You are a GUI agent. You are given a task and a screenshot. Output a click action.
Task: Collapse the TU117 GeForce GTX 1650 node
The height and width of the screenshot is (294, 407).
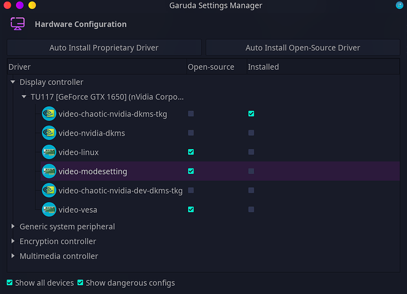tap(24, 97)
